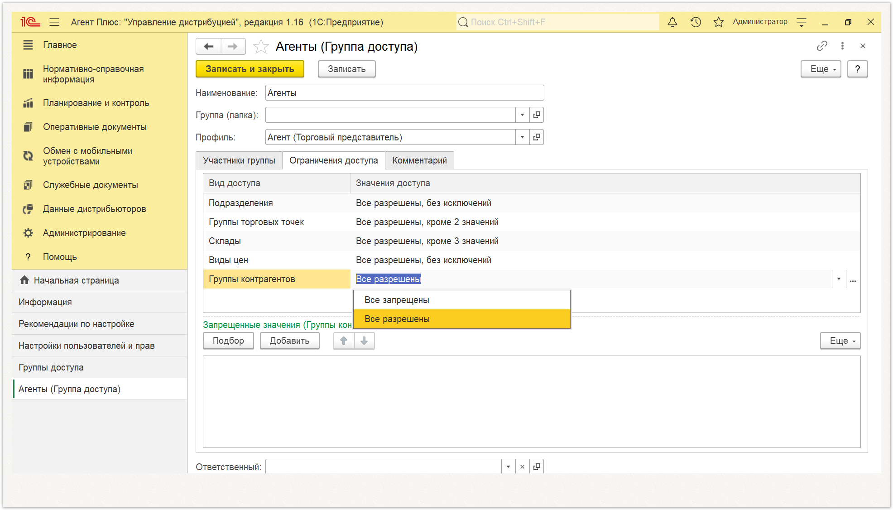
Task: Click the Подбор button
Action: pos(228,341)
